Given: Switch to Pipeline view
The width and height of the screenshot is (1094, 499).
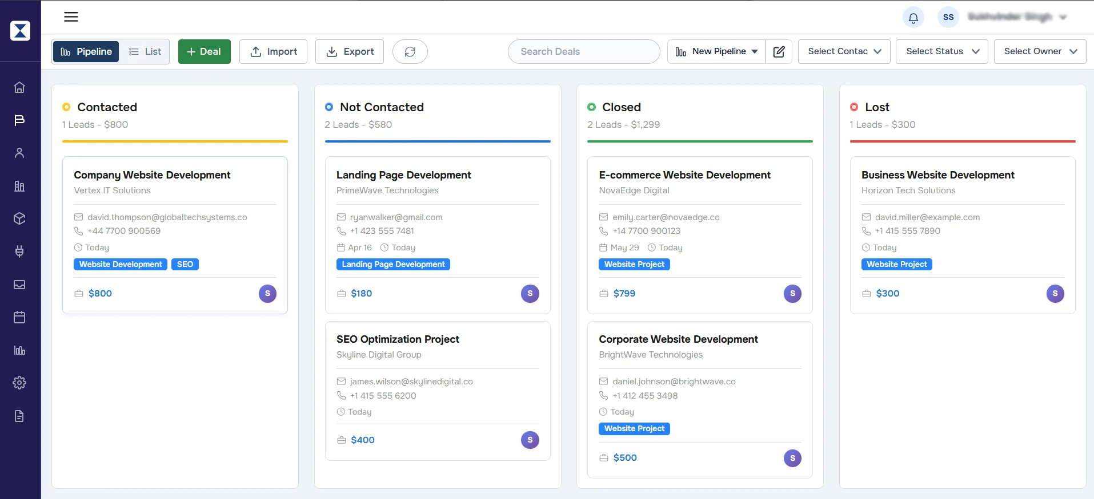Looking at the screenshot, I should 86,52.
